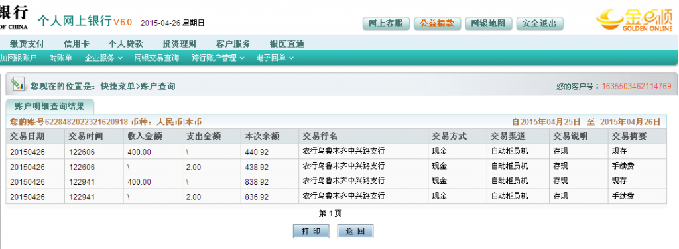Image resolution: width=679 pixels, height=249 pixels.
Task: Click the 公益捐款 donation button
Action: click(x=438, y=24)
